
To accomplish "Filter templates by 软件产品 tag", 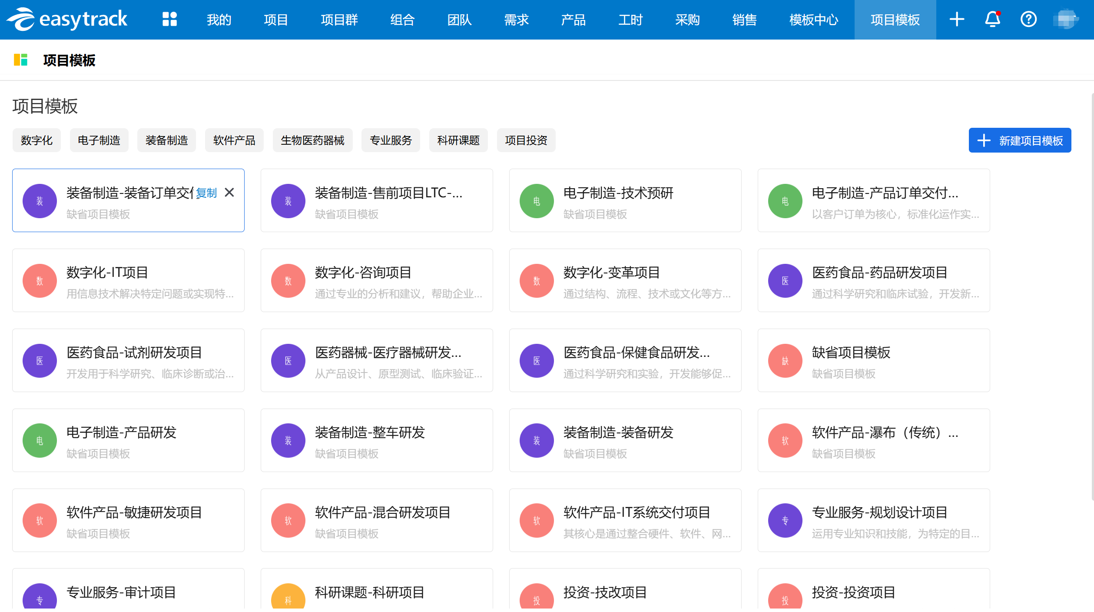I will 234,140.
